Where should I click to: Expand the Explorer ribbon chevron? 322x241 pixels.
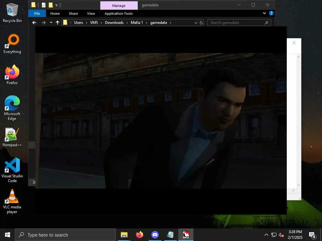(x=264, y=13)
